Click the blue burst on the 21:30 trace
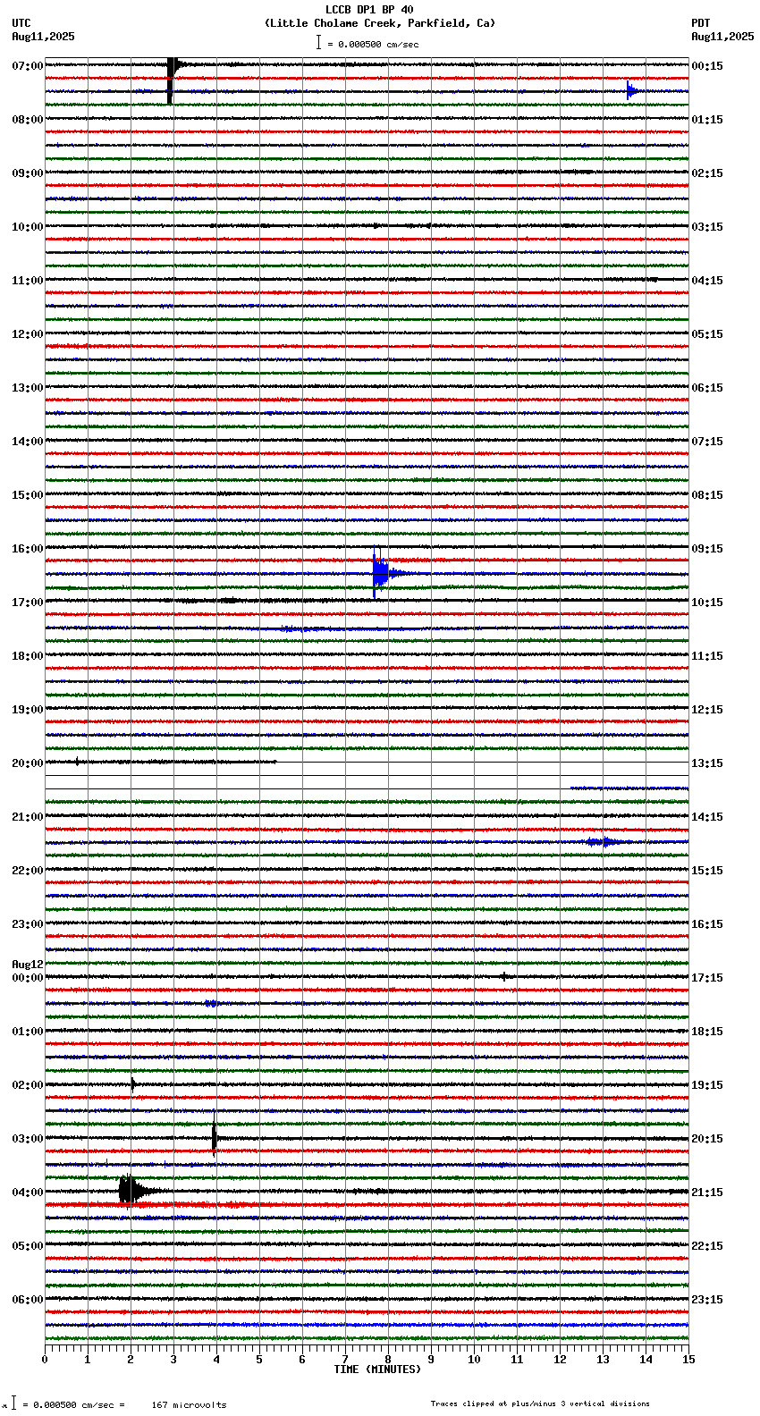Viewport: 760px width, 1416px height. tap(604, 841)
